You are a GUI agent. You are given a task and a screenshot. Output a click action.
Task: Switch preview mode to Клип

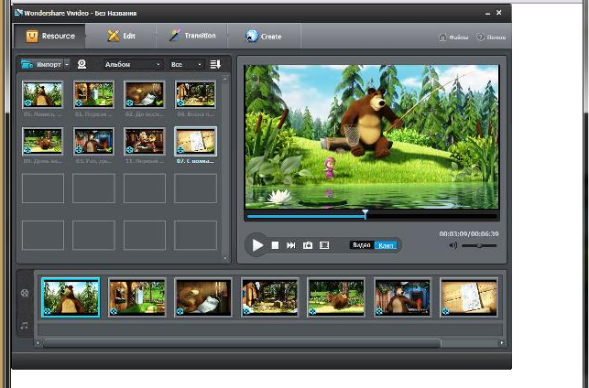pyautogui.click(x=386, y=245)
